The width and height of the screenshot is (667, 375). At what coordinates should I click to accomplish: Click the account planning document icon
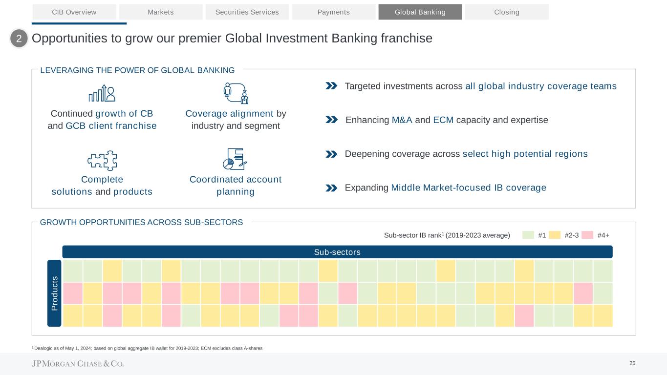pyautogui.click(x=235, y=159)
